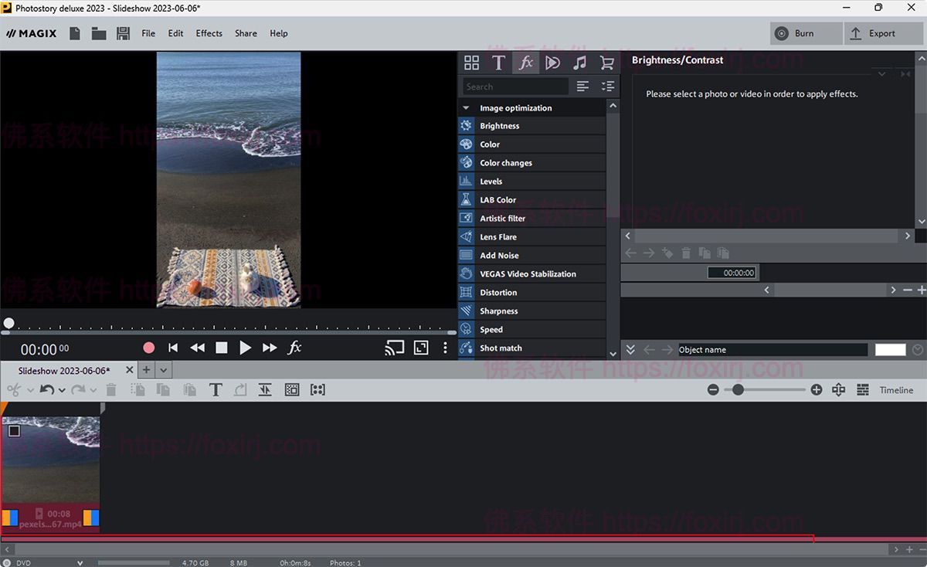Collapse the Image optimization category
Viewport: 927px width, 567px height.
coord(464,107)
